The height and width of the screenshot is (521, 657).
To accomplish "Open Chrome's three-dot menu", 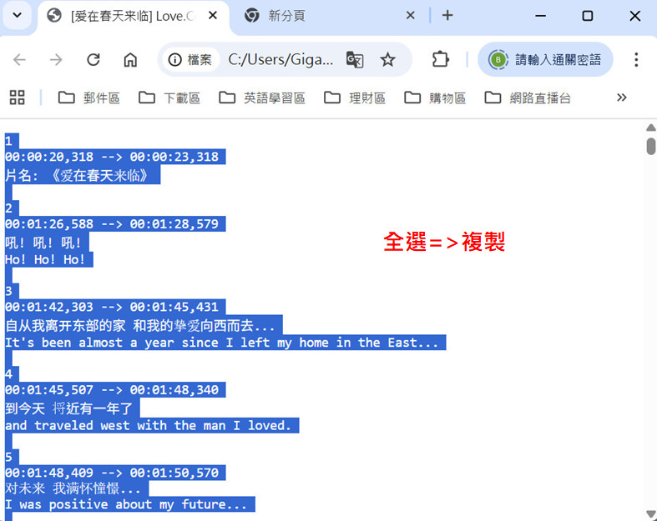I will [x=636, y=60].
